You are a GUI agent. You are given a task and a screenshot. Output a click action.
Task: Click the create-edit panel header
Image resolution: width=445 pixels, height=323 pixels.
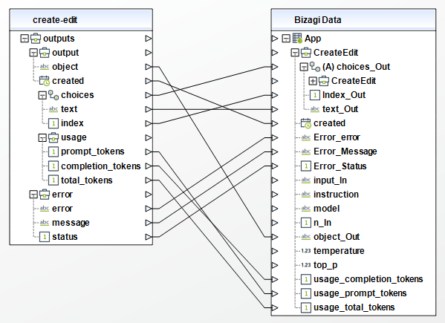pyautogui.click(x=81, y=20)
